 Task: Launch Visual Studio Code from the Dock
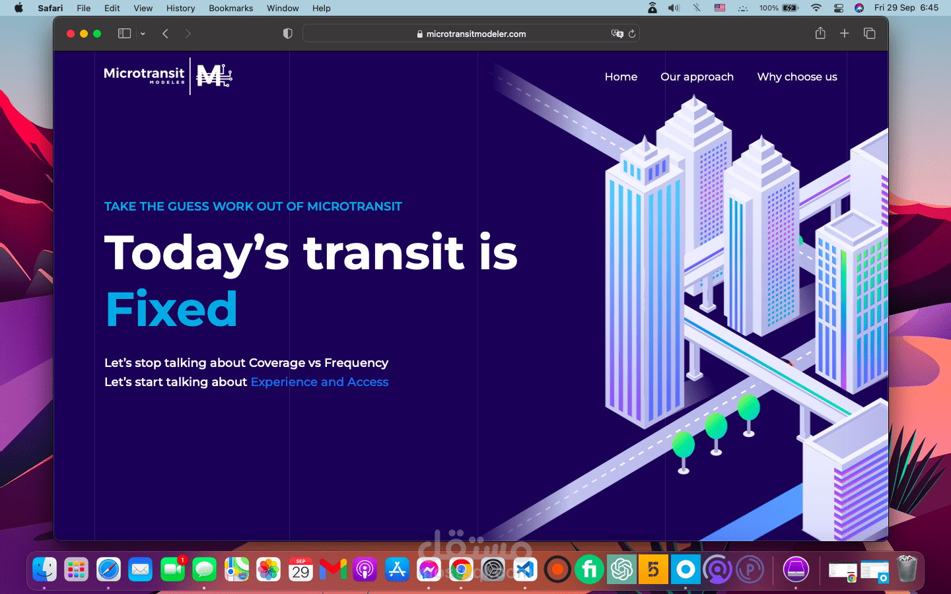(x=524, y=569)
